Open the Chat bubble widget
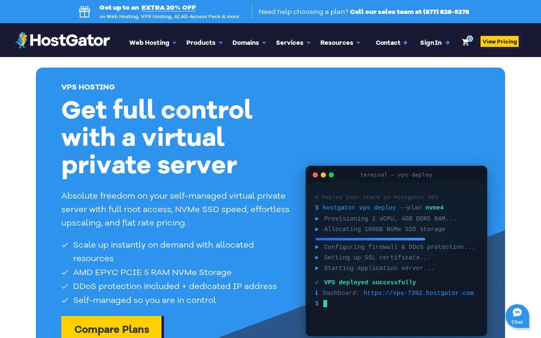 [x=517, y=316]
